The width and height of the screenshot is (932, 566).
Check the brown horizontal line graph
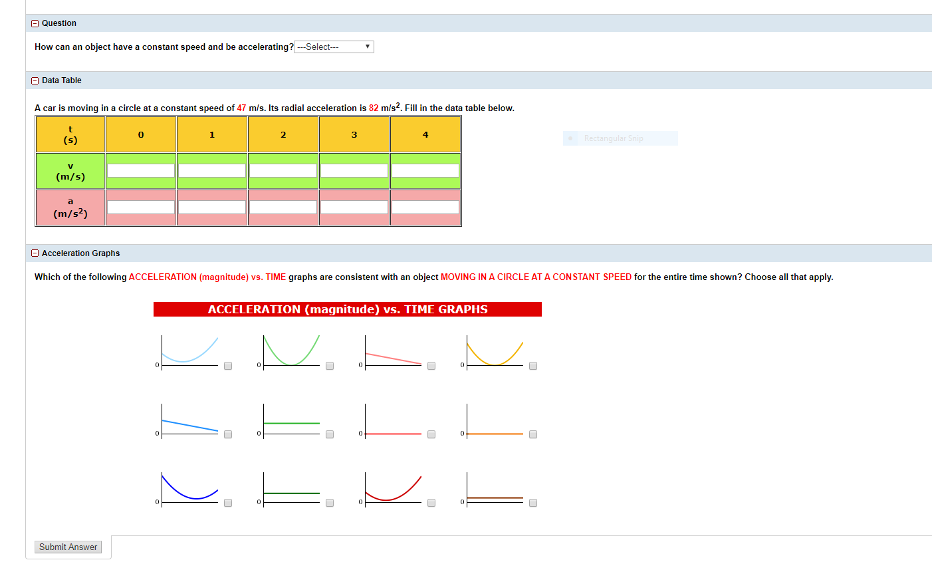click(x=532, y=503)
